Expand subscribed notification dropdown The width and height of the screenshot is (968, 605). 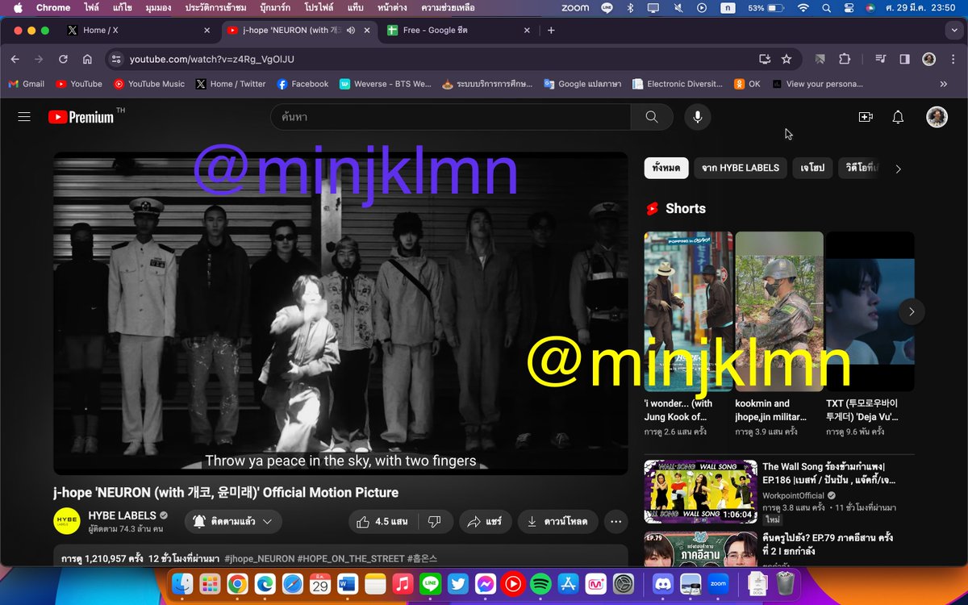point(233,522)
